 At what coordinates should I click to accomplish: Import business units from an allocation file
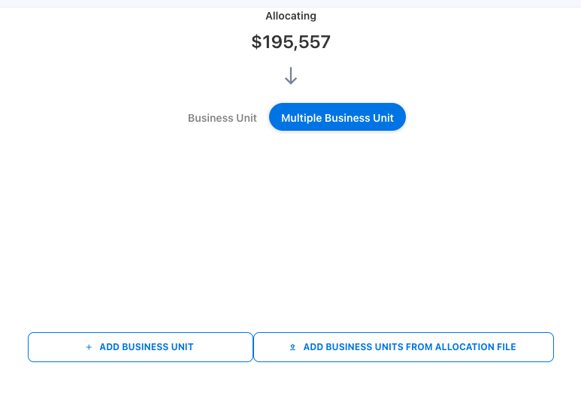[x=404, y=347]
